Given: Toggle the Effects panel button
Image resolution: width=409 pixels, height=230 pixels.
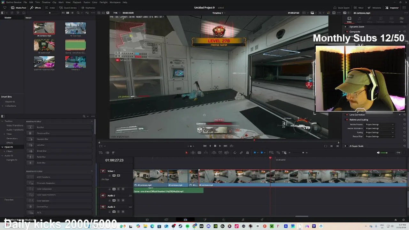Looking at the screenshot, I should (36, 8).
